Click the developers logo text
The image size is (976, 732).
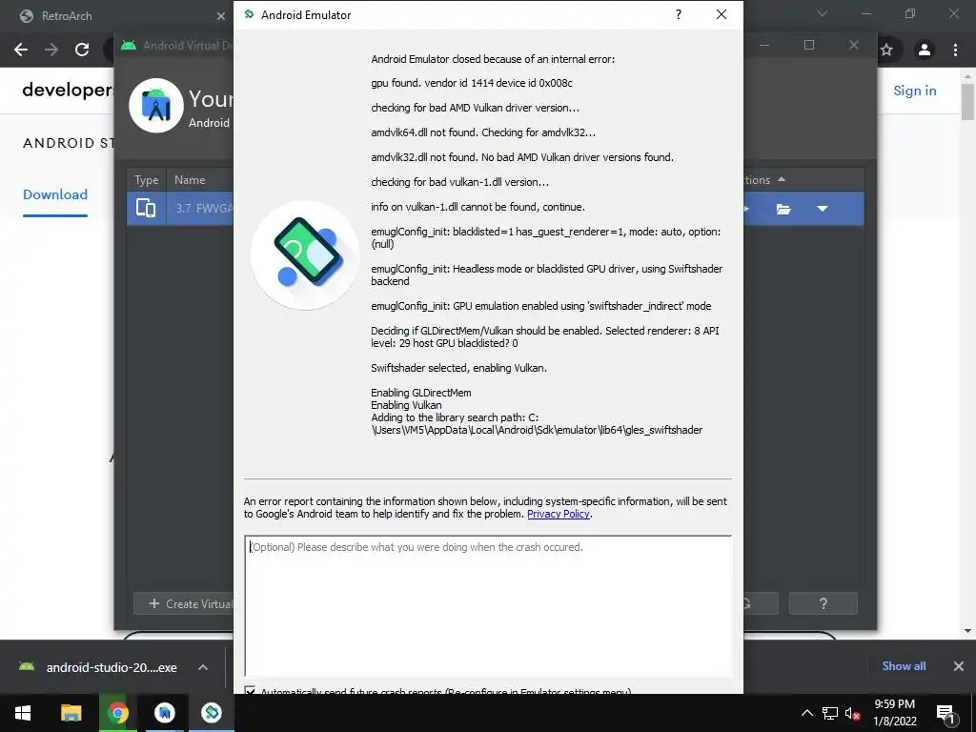[x=67, y=91]
